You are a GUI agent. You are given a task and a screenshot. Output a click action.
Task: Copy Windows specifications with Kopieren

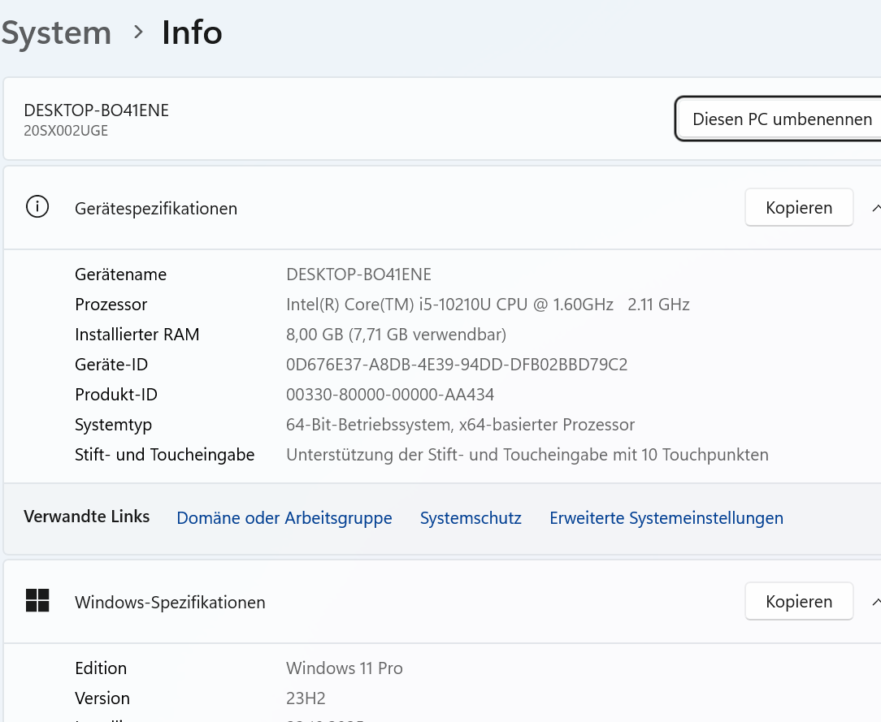[799, 601]
